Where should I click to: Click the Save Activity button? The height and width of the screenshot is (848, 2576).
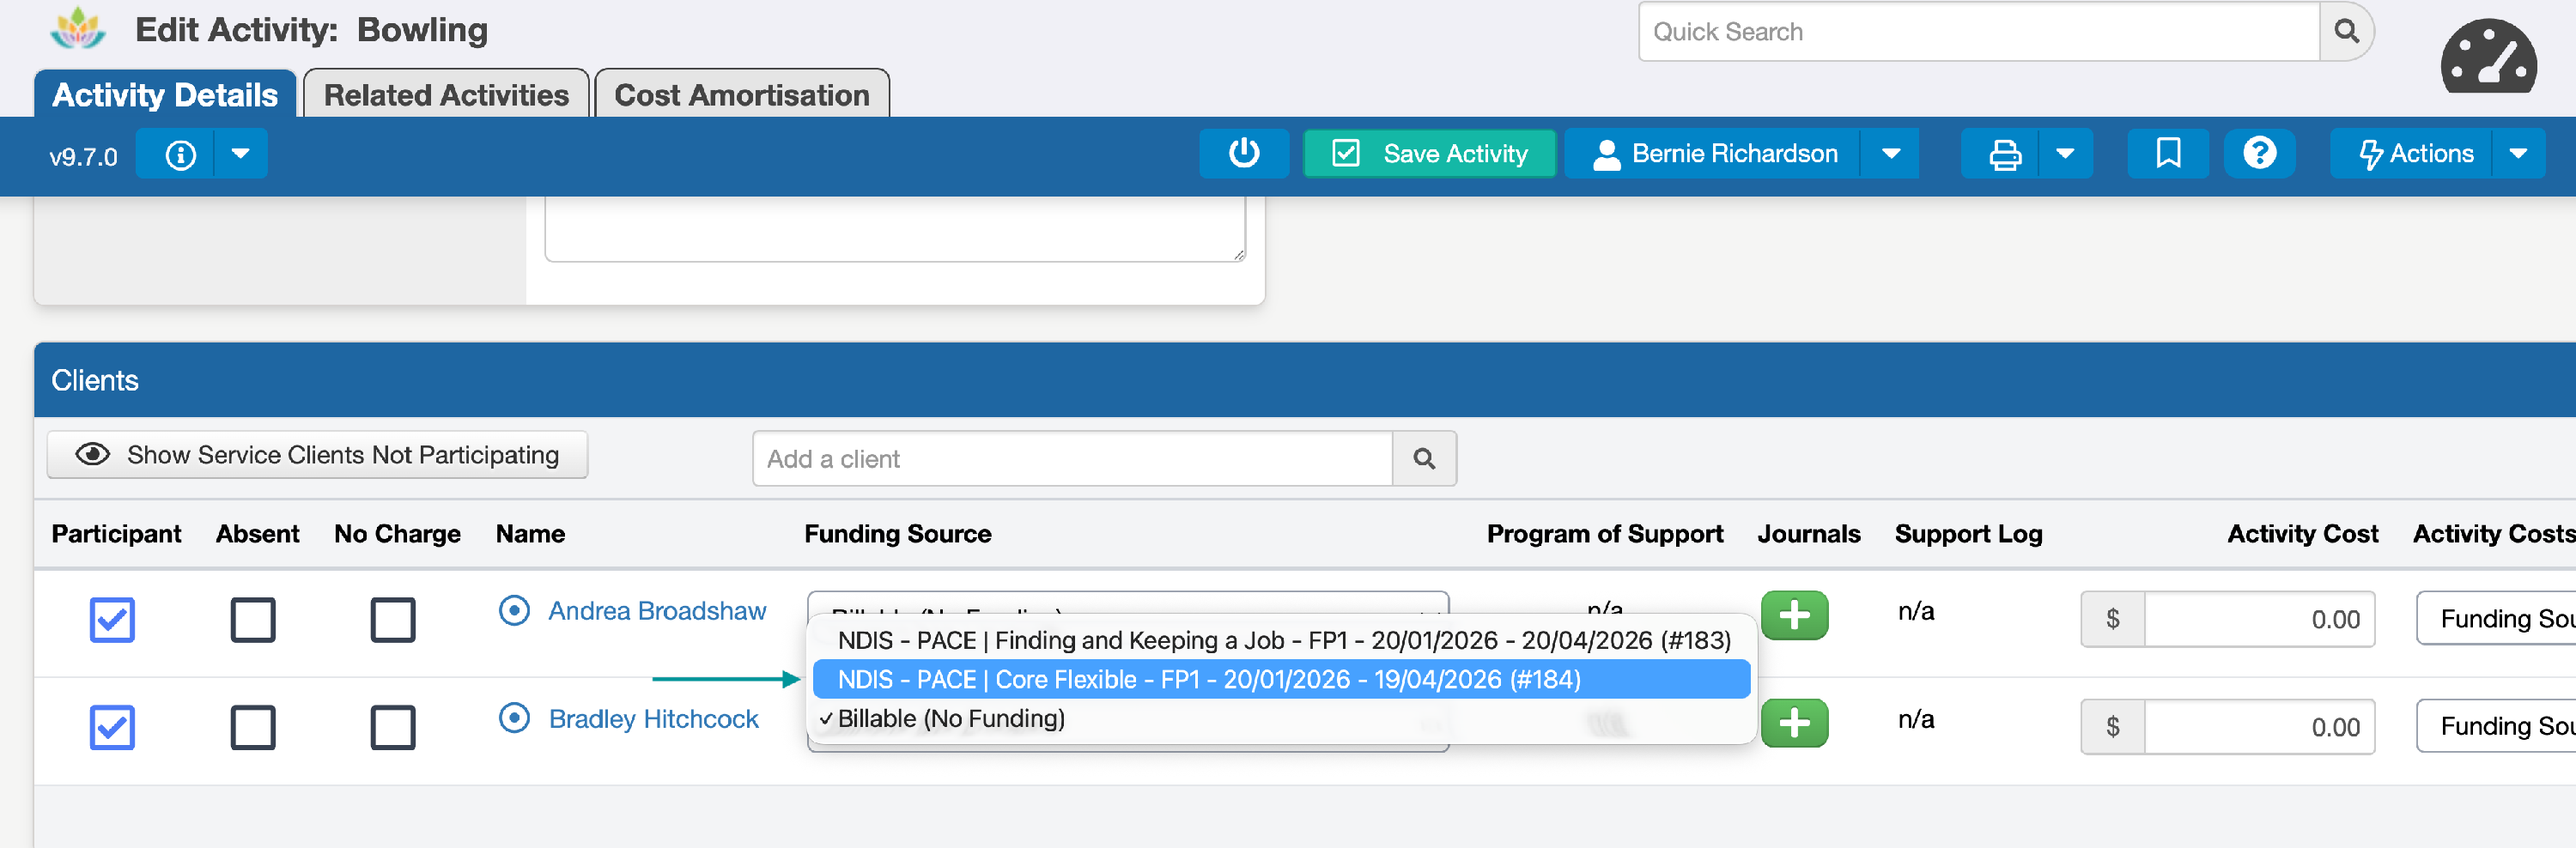click(x=1429, y=154)
